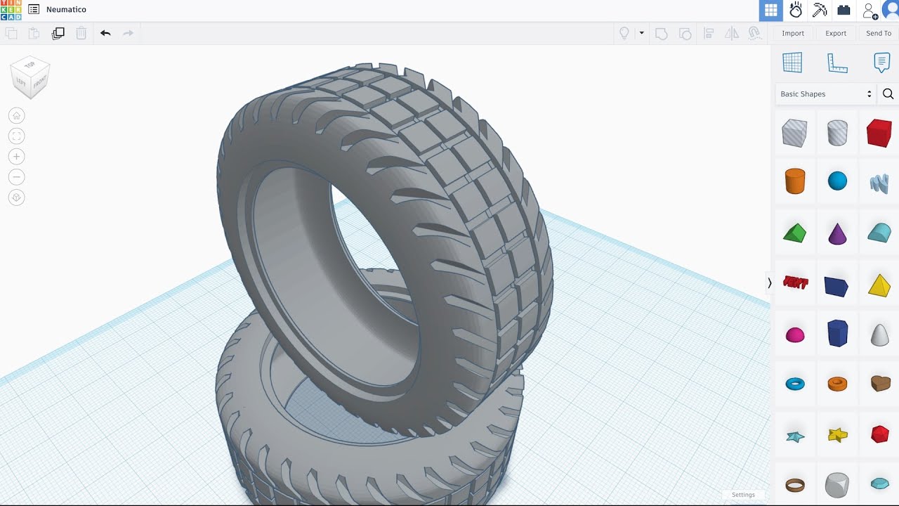Viewport: 899px width, 506px height.
Task: Open Sim Lab falling apple icon
Action: (796, 11)
